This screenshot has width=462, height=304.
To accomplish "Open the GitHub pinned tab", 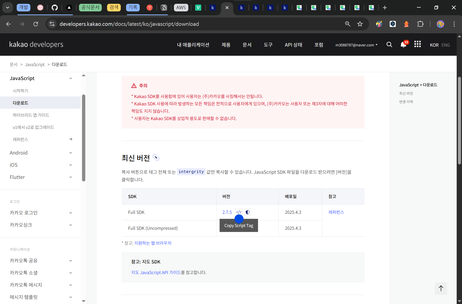I will [55, 8].
